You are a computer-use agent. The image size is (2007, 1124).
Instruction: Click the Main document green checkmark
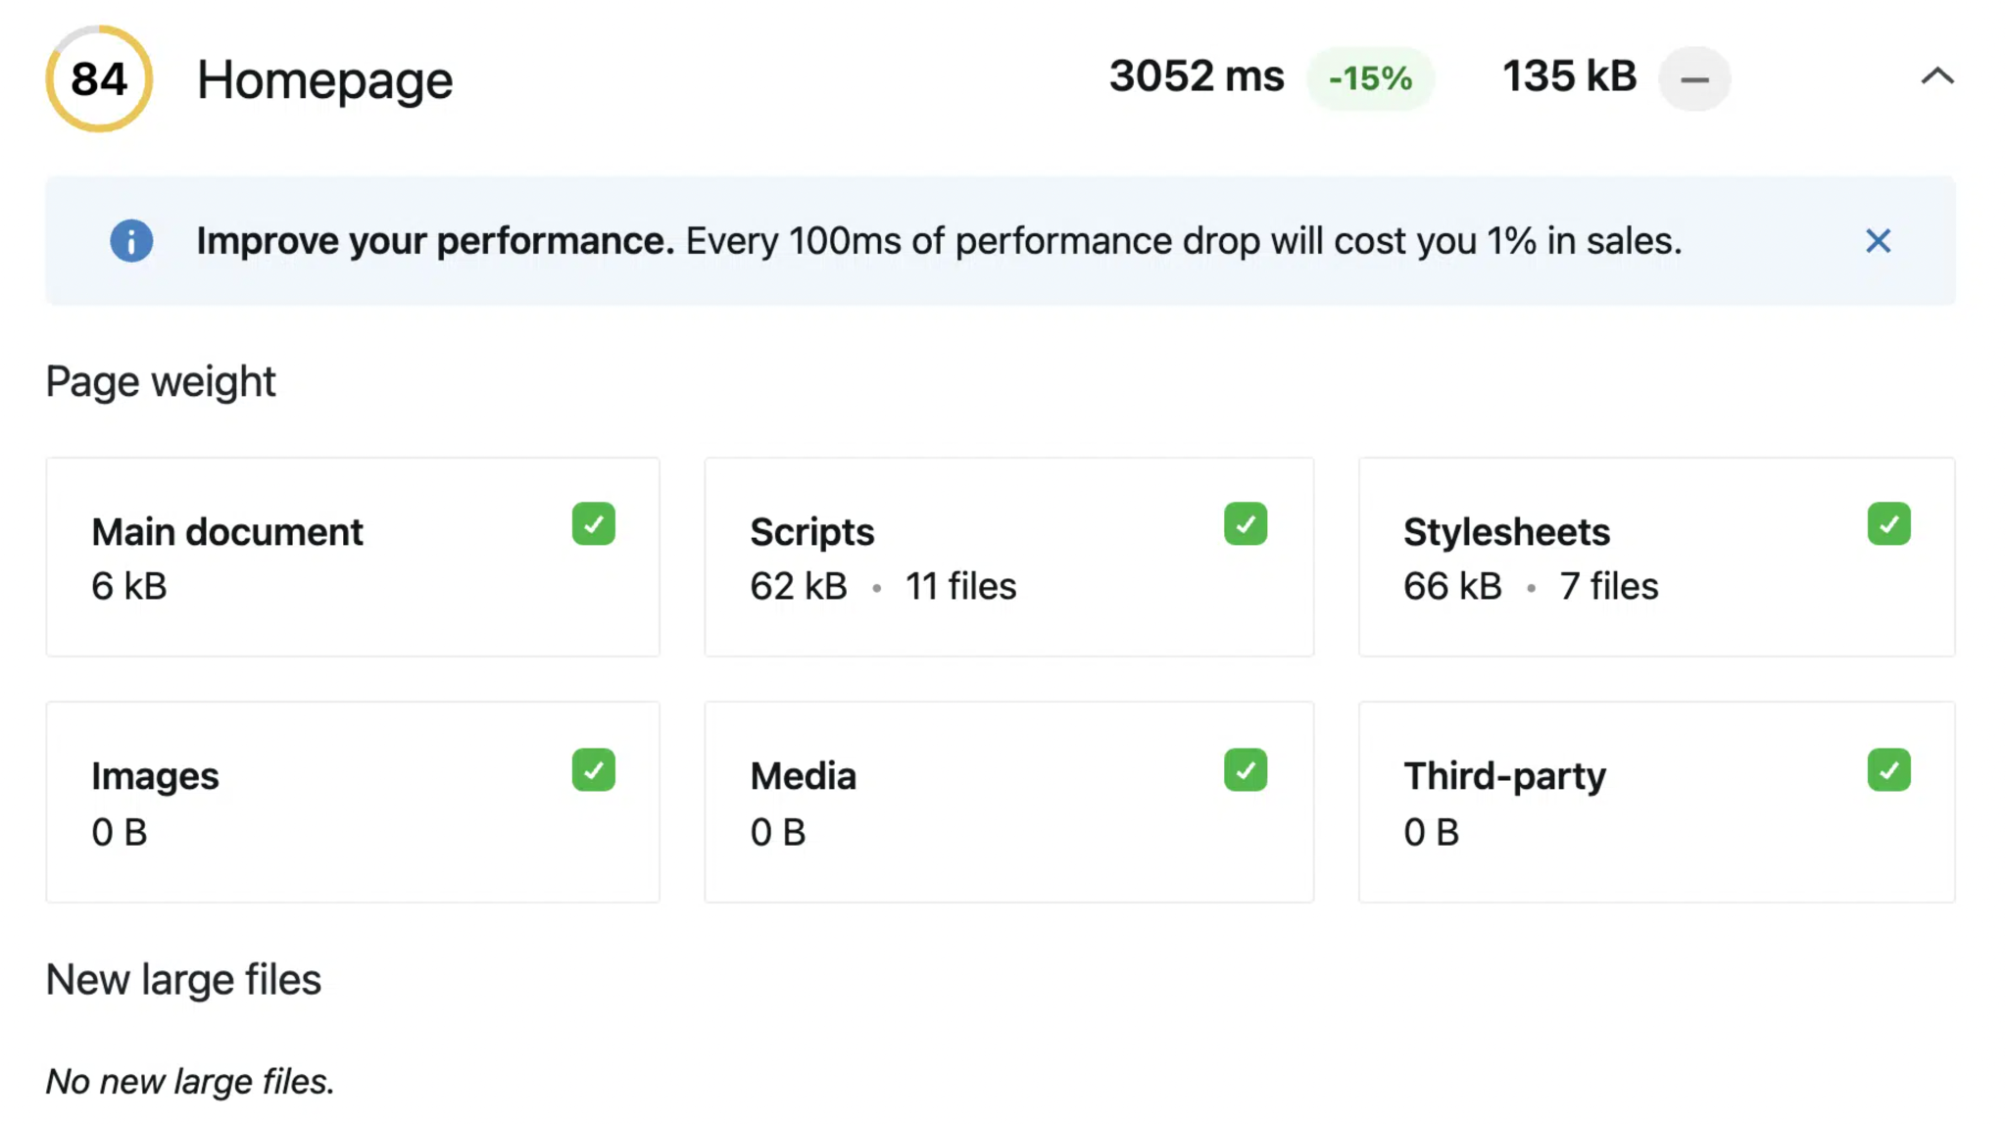[x=594, y=524]
